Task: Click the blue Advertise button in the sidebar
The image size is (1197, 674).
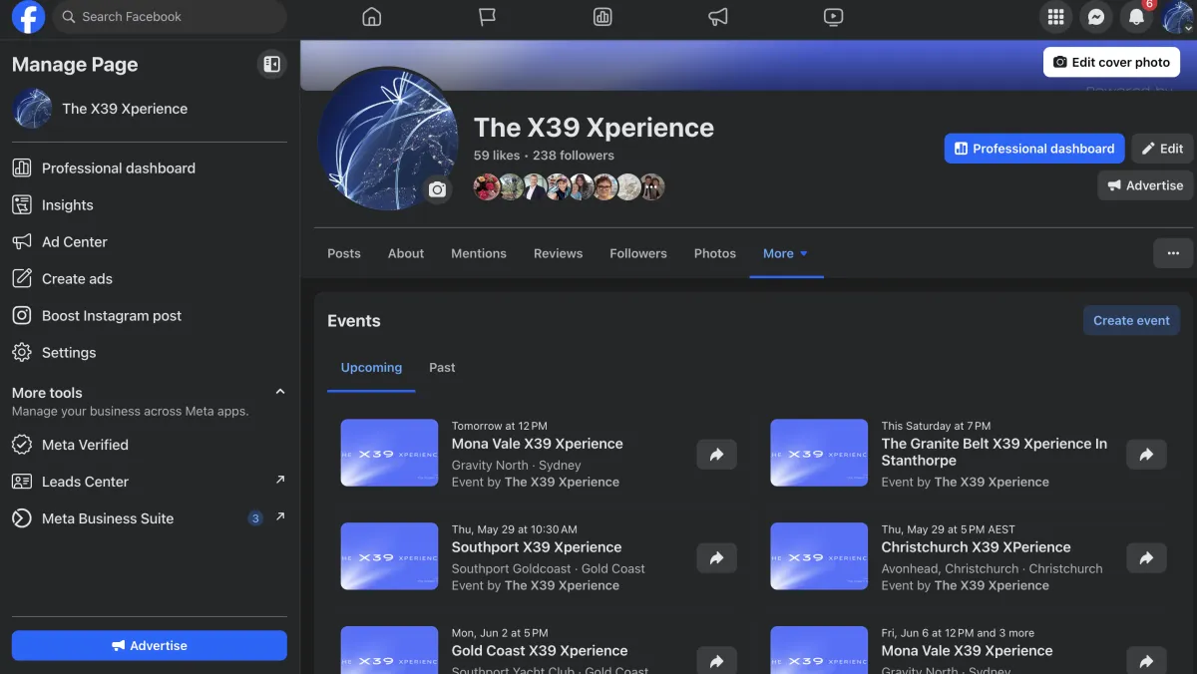Action: tap(150, 645)
